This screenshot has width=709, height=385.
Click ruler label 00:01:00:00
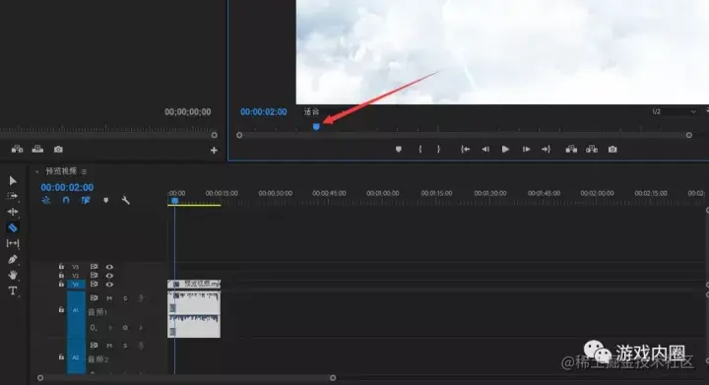382,193
